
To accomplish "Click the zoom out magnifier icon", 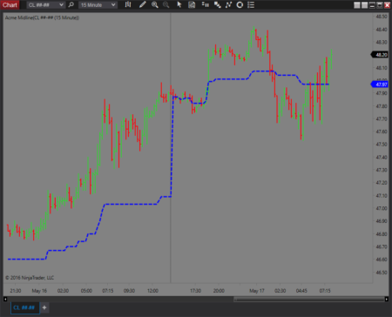I will click(x=166, y=4).
